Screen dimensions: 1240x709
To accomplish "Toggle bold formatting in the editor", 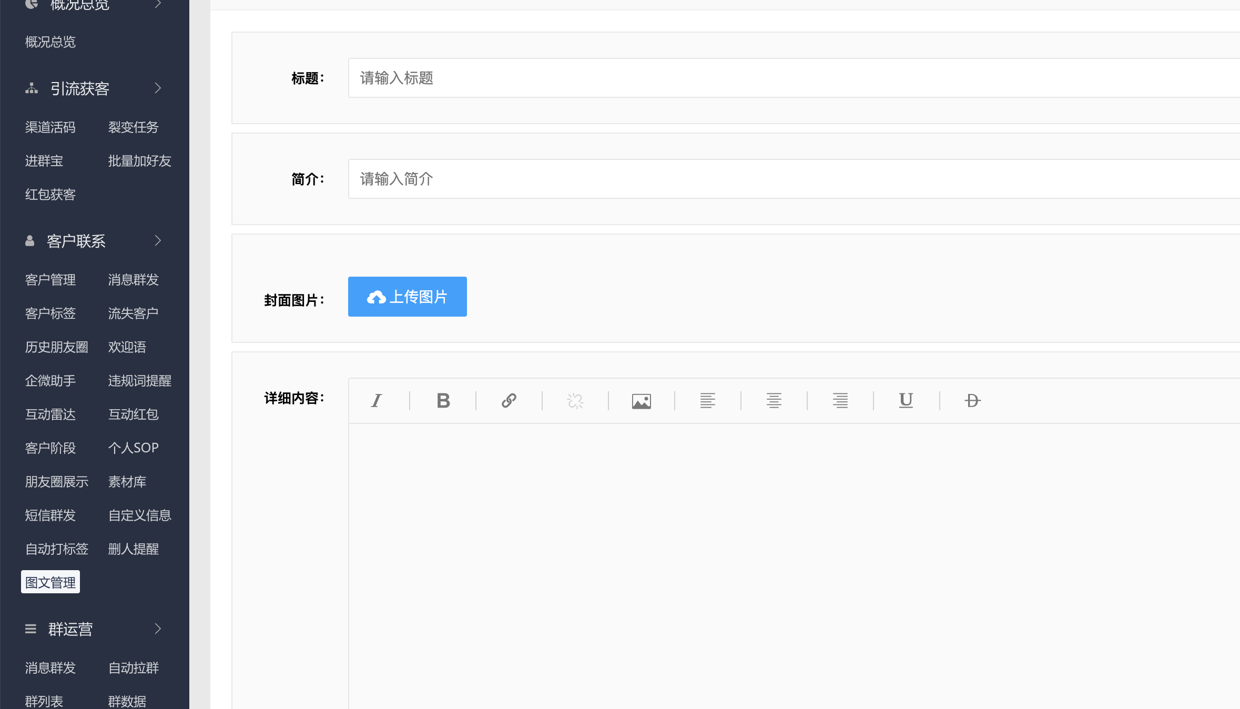I will pos(443,401).
